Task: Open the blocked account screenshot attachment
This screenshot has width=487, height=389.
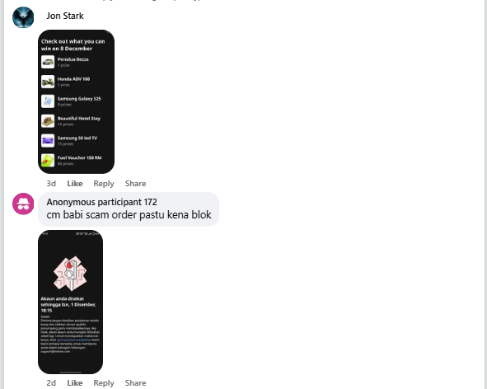Action: 71,302
